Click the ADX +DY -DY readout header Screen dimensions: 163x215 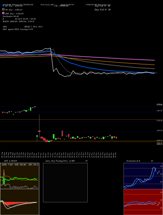click(x=20, y=165)
